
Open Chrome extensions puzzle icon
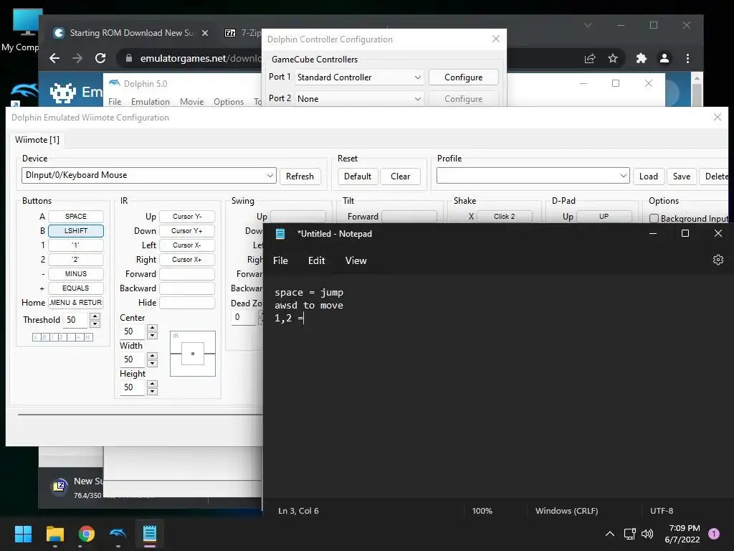tap(641, 58)
